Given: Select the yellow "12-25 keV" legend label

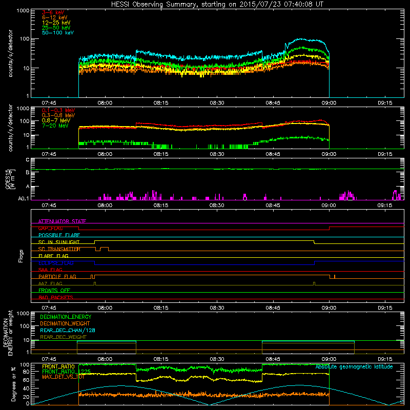Looking at the screenshot, I should pyautogui.click(x=56, y=23).
